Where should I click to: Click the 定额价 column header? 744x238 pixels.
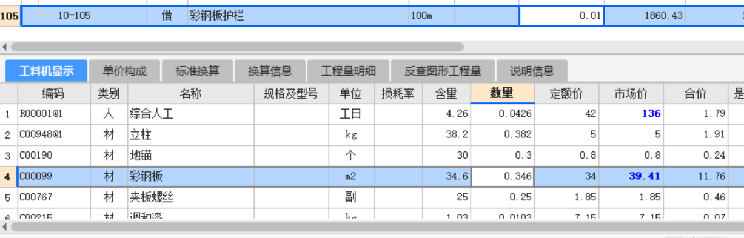[566, 93]
